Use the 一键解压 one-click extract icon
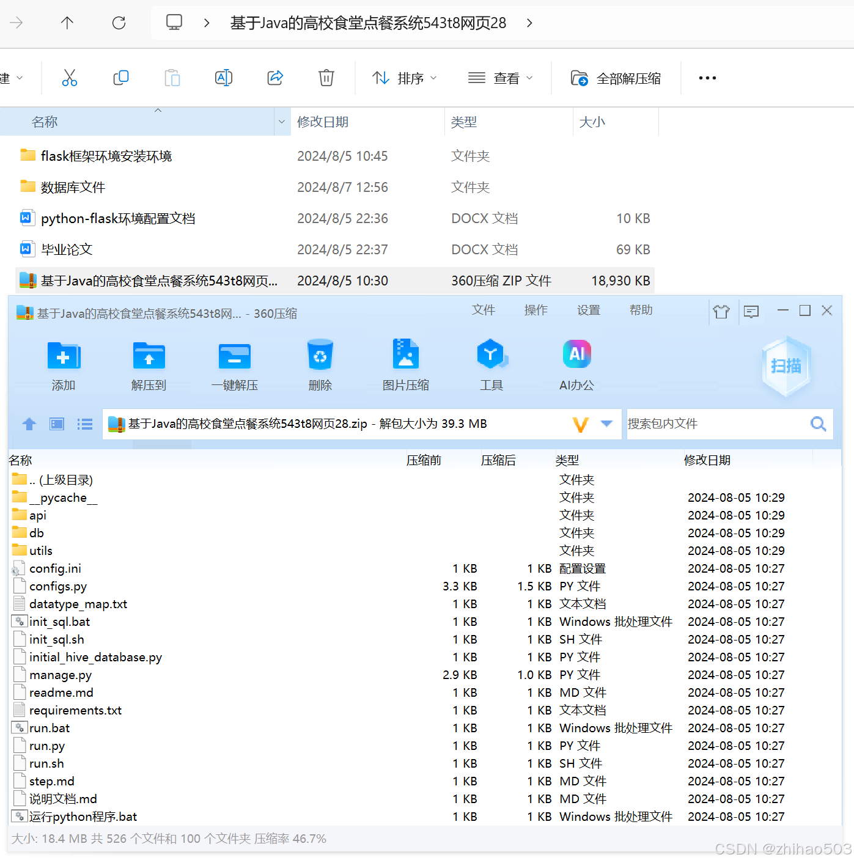This screenshot has width=854, height=863. (235, 365)
